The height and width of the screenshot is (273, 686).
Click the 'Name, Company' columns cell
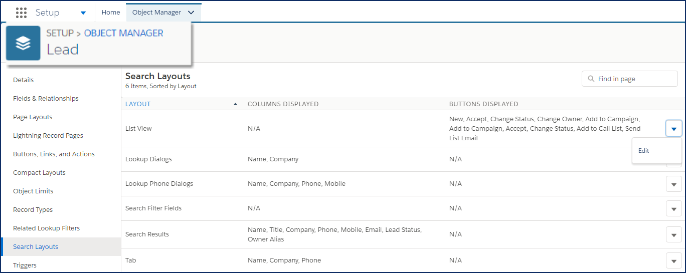(x=273, y=159)
